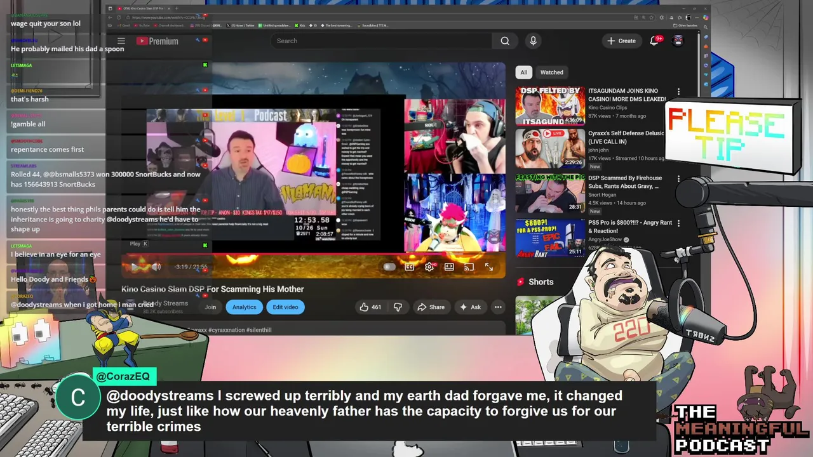Cast the video with the cast icon
The width and height of the screenshot is (813, 457).
click(469, 267)
